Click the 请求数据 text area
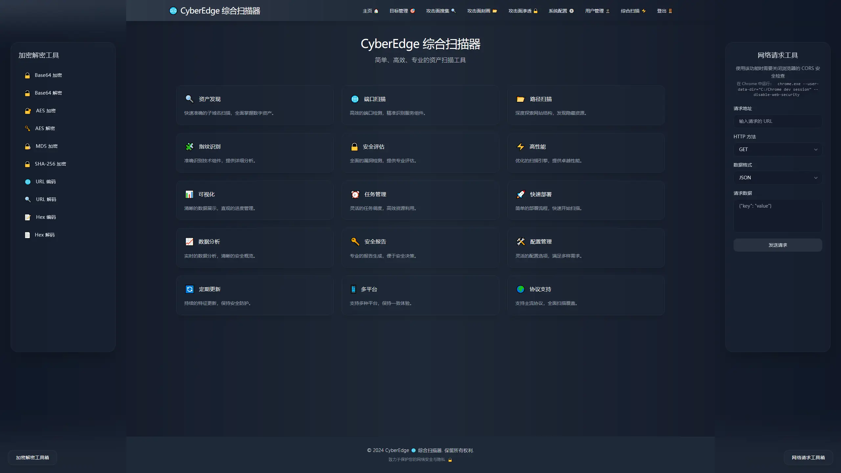 click(x=778, y=215)
